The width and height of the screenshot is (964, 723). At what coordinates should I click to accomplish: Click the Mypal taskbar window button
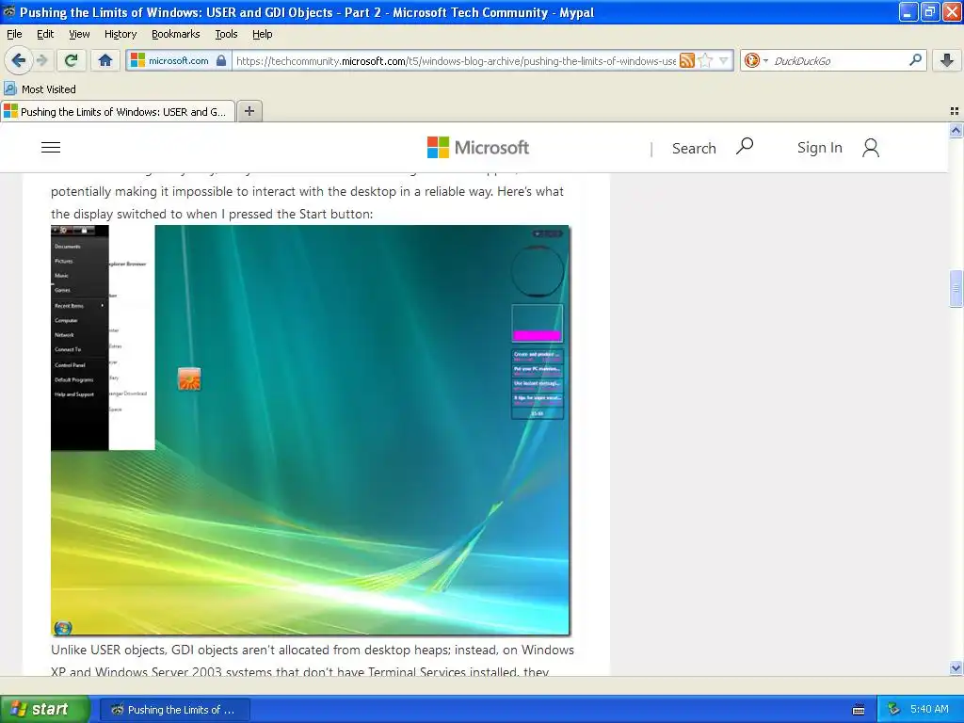tap(174, 710)
